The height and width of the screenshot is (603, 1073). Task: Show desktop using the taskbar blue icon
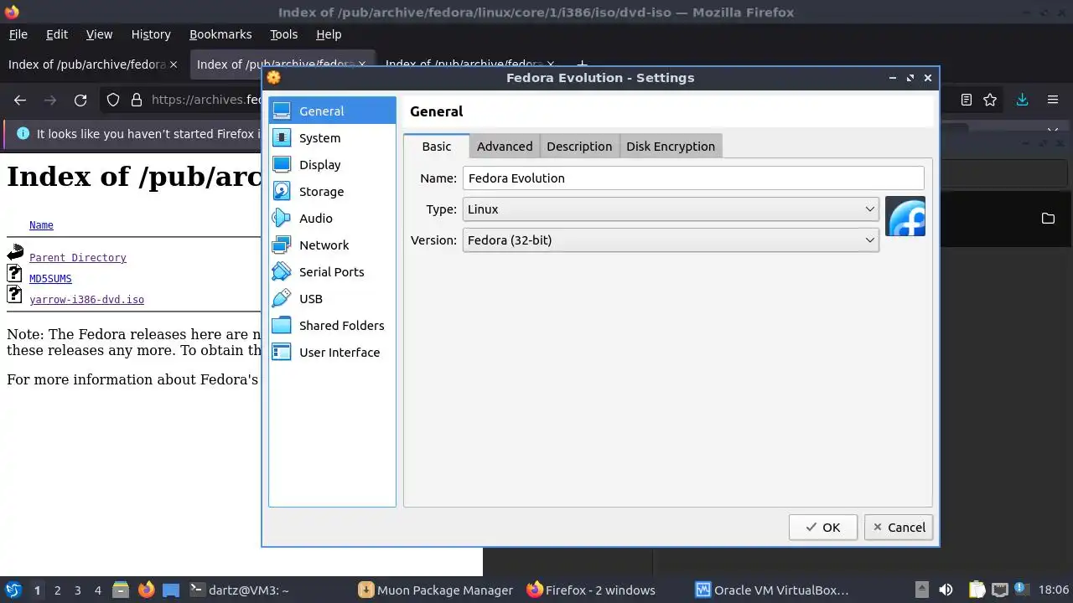171,590
